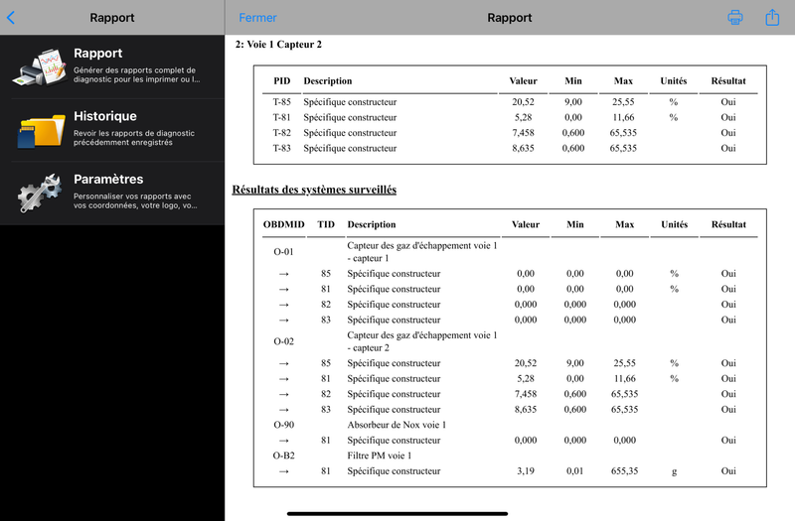Click the O-B2 OBDMID cell

click(x=283, y=456)
